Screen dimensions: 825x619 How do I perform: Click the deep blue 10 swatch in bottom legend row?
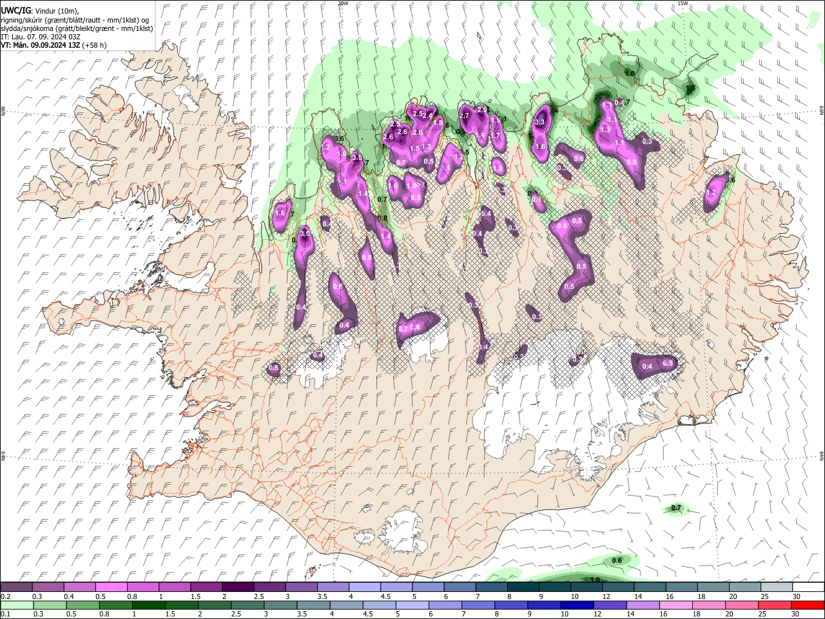(x=576, y=605)
